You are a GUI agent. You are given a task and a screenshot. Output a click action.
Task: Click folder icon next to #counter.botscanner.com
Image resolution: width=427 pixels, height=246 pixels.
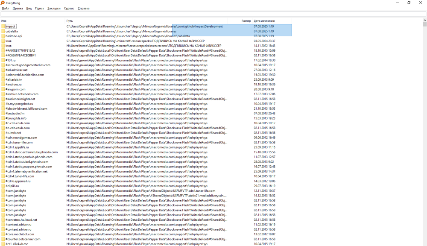click(3, 239)
